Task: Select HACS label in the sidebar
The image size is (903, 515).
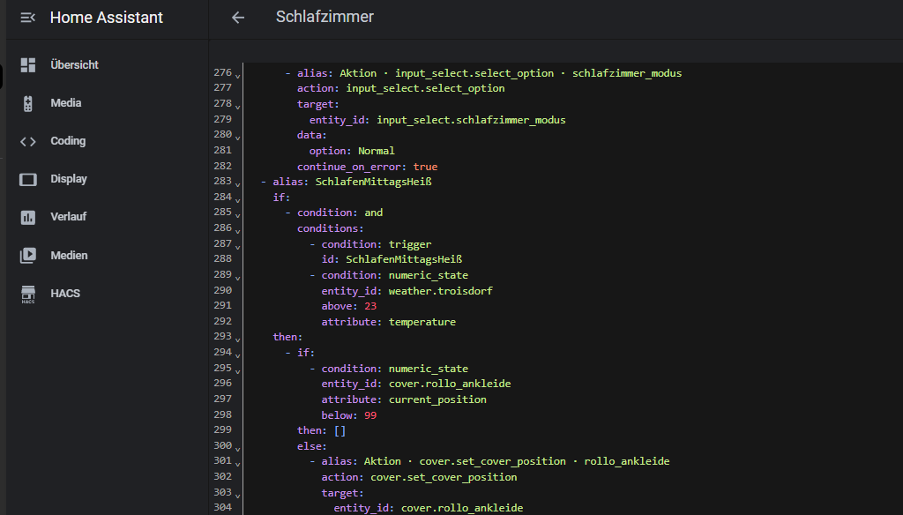Action: point(65,294)
